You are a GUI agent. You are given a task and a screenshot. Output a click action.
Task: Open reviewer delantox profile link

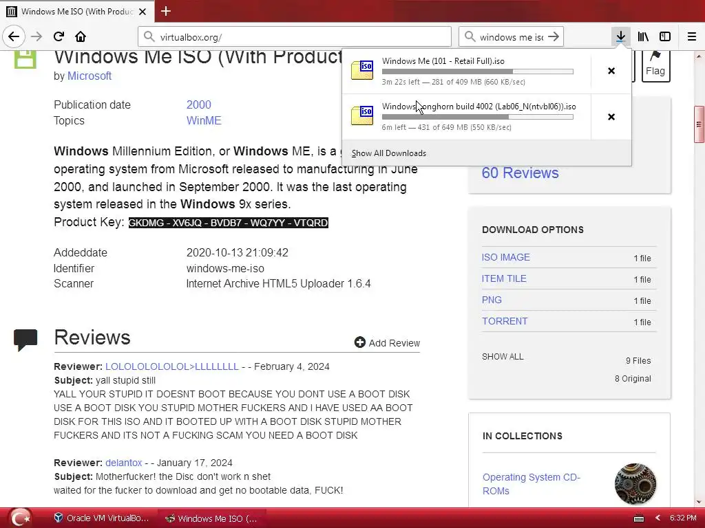124,463
